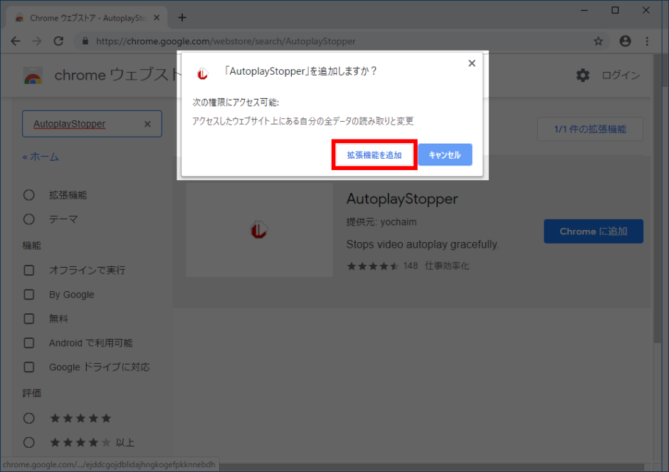Viewport: 669px width, 472px height.
Task: Click the address bar URL field
Action: point(214,41)
